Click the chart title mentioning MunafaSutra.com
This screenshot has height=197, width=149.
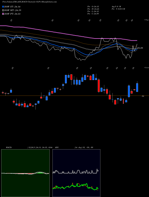pyautogui.click(x=30, y=2)
